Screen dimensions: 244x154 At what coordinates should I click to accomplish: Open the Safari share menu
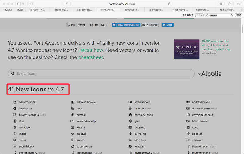point(230,4)
